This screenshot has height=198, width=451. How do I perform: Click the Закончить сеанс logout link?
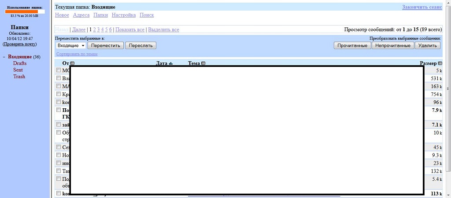click(x=422, y=7)
